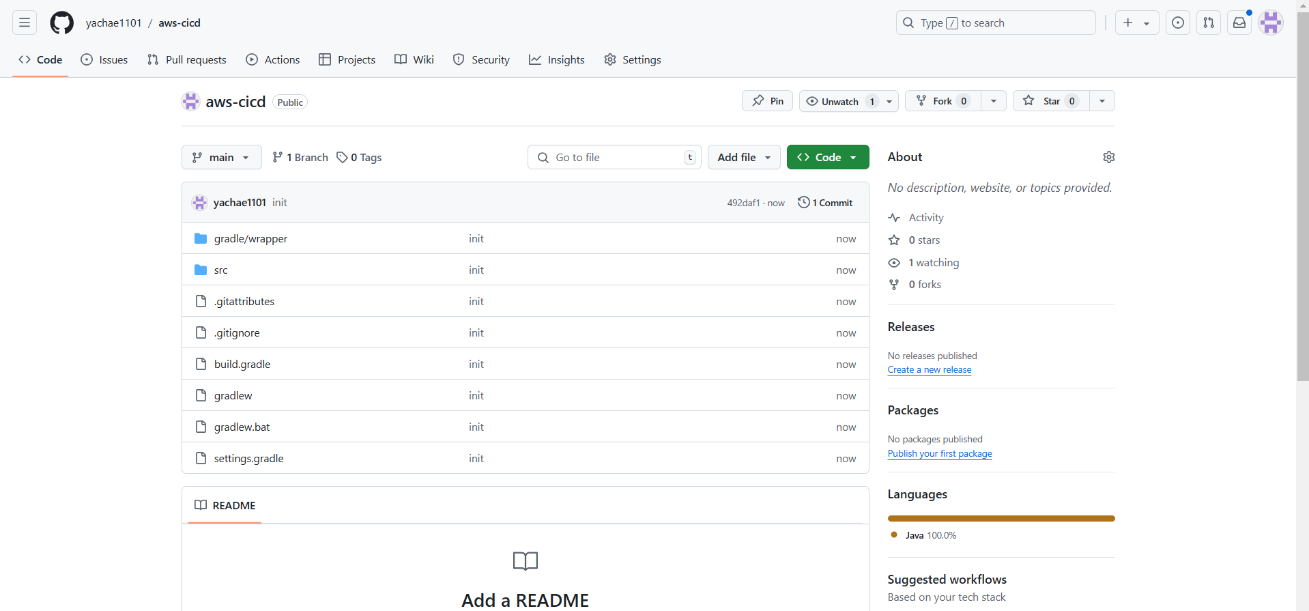Click Create a new release link
The image size is (1309, 611).
[x=930, y=369]
